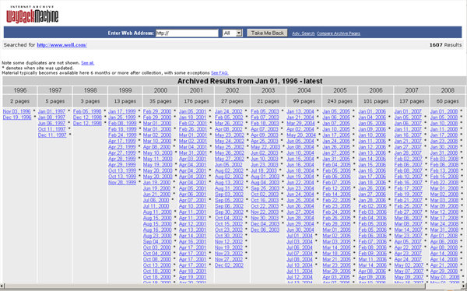The height and width of the screenshot is (291, 467).
Task: Open the Dec 19, 1996 snapshot
Action: click(x=17, y=117)
